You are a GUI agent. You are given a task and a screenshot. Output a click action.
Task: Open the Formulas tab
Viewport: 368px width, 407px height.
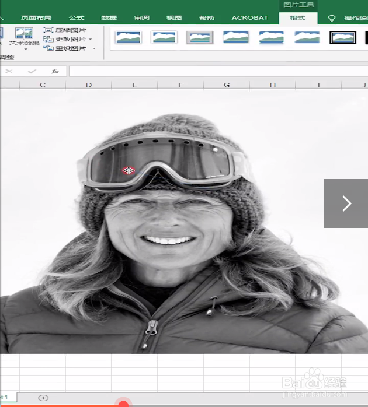[77, 18]
